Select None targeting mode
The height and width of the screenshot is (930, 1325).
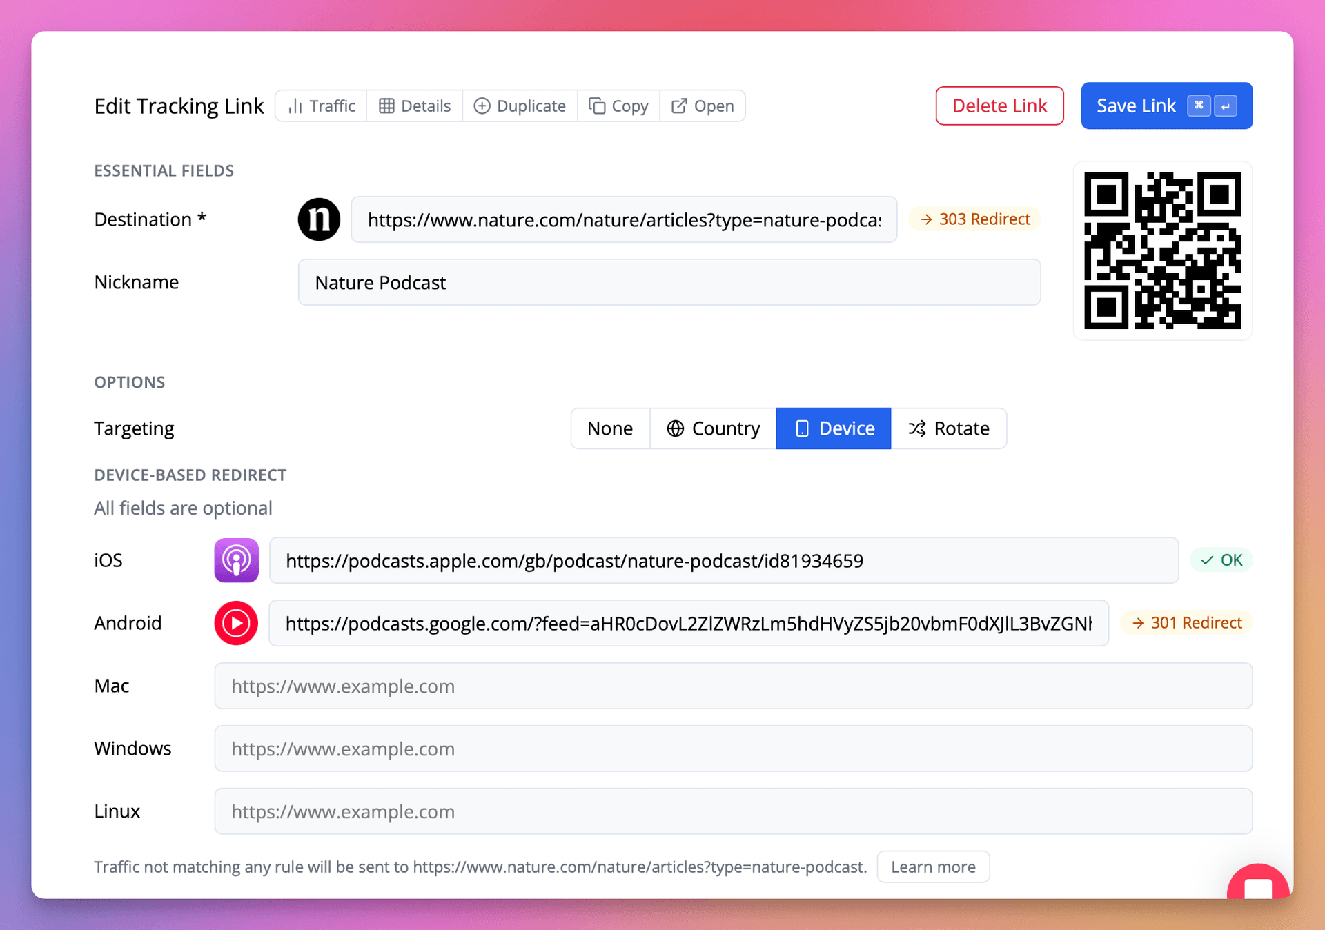(x=610, y=428)
